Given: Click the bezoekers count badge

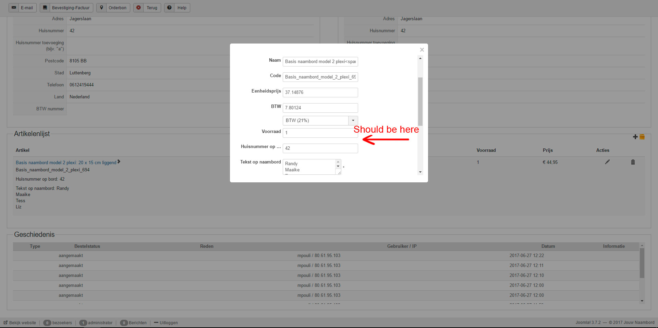Looking at the screenshot, I should [47, 323].
